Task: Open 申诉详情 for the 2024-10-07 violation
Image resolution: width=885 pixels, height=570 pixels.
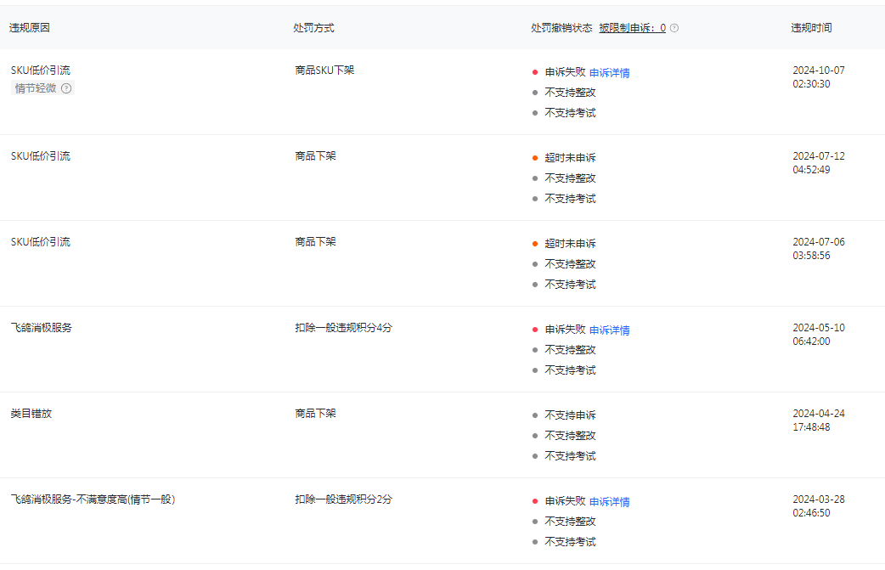Action: [609, 73]
